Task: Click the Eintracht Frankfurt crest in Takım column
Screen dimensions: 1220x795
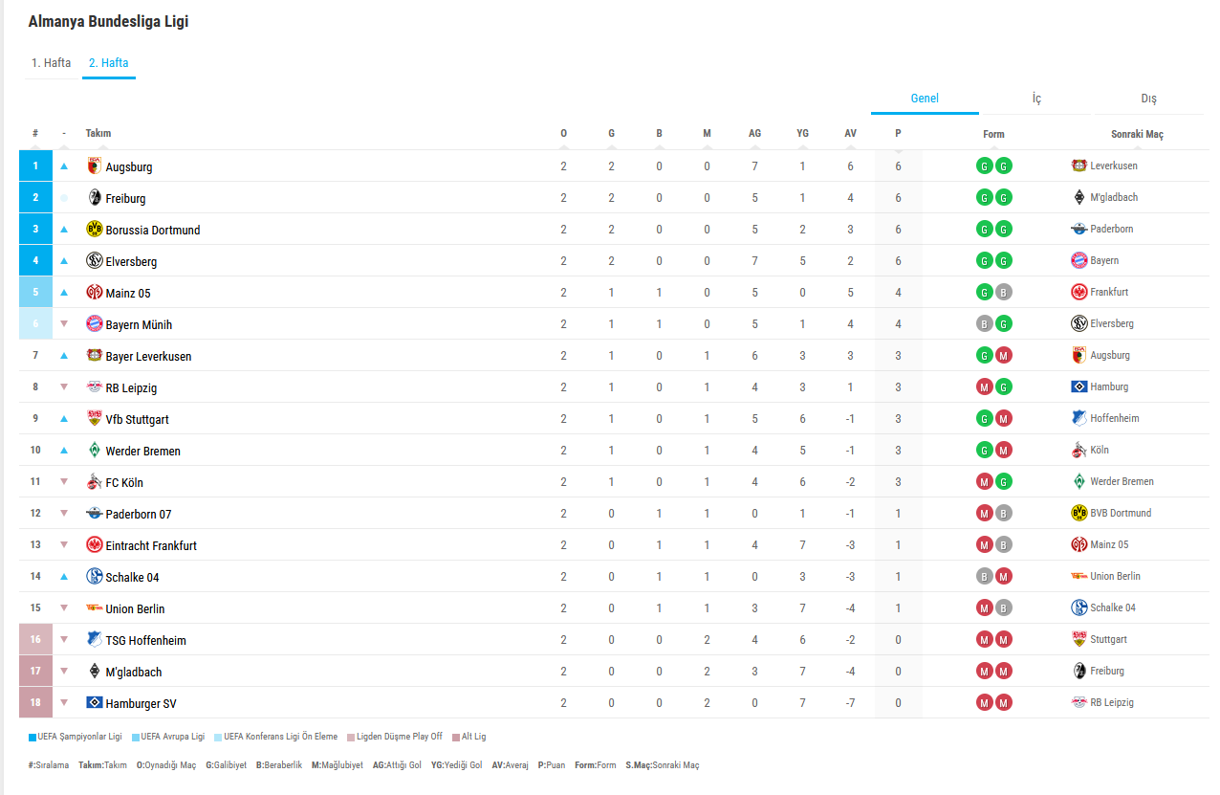Action: pos(94,544)
